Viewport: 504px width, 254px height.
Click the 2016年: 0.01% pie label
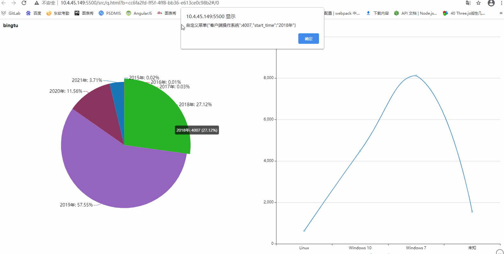tap(166, 82)
